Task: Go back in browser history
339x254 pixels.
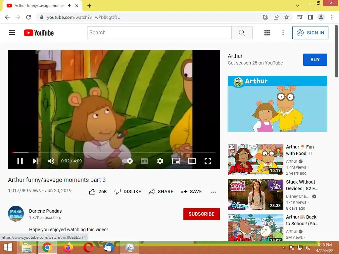Action: point(7,17)
